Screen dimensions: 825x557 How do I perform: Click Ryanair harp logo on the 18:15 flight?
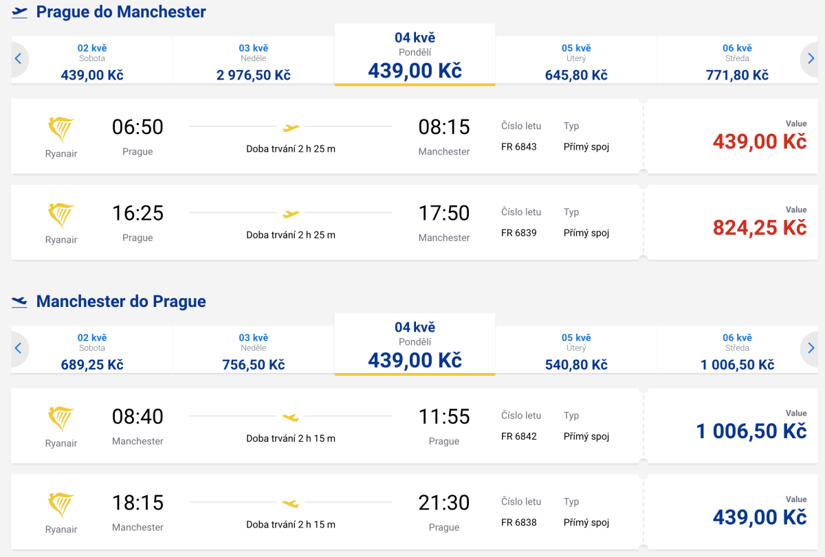(61, 505)
